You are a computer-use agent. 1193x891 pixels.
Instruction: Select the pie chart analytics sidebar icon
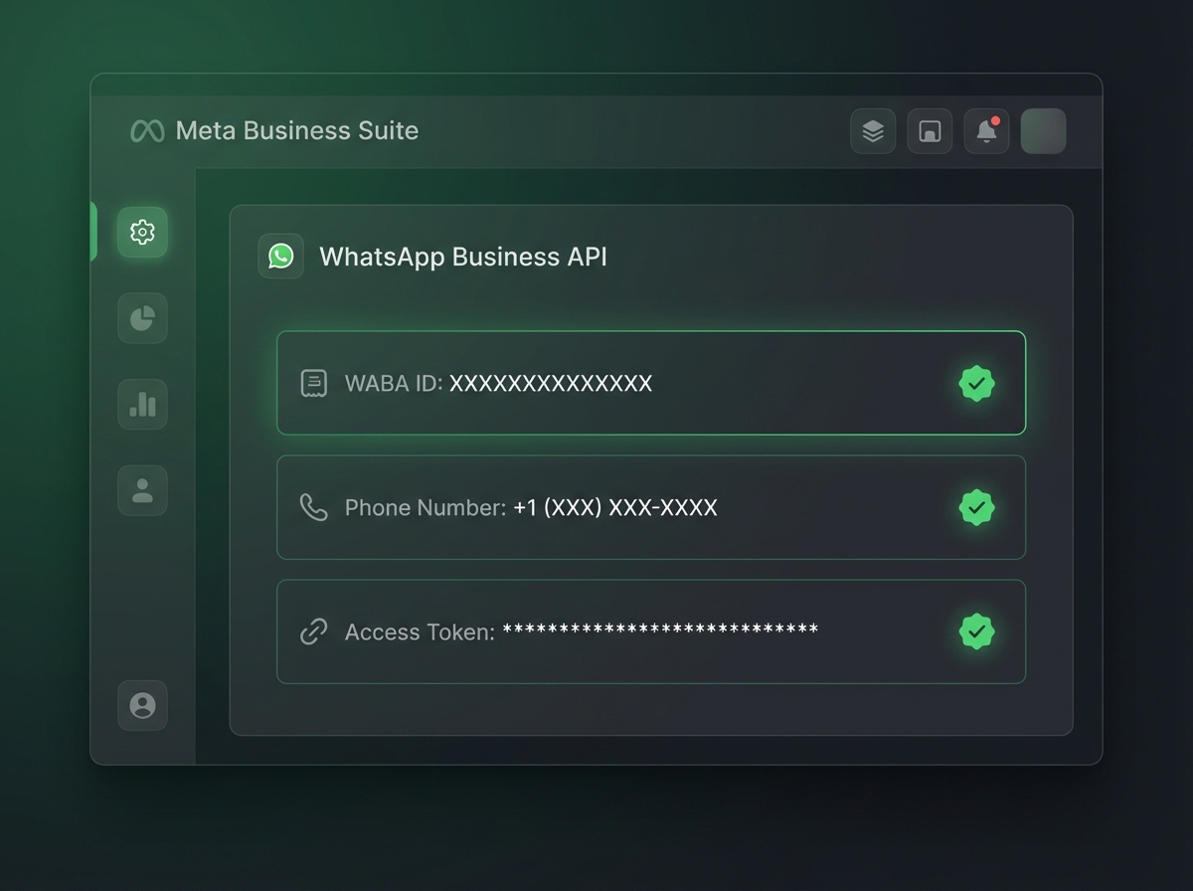(142, 318)
